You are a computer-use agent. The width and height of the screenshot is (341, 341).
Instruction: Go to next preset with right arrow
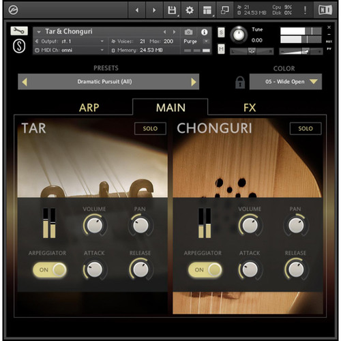[194, 82]
